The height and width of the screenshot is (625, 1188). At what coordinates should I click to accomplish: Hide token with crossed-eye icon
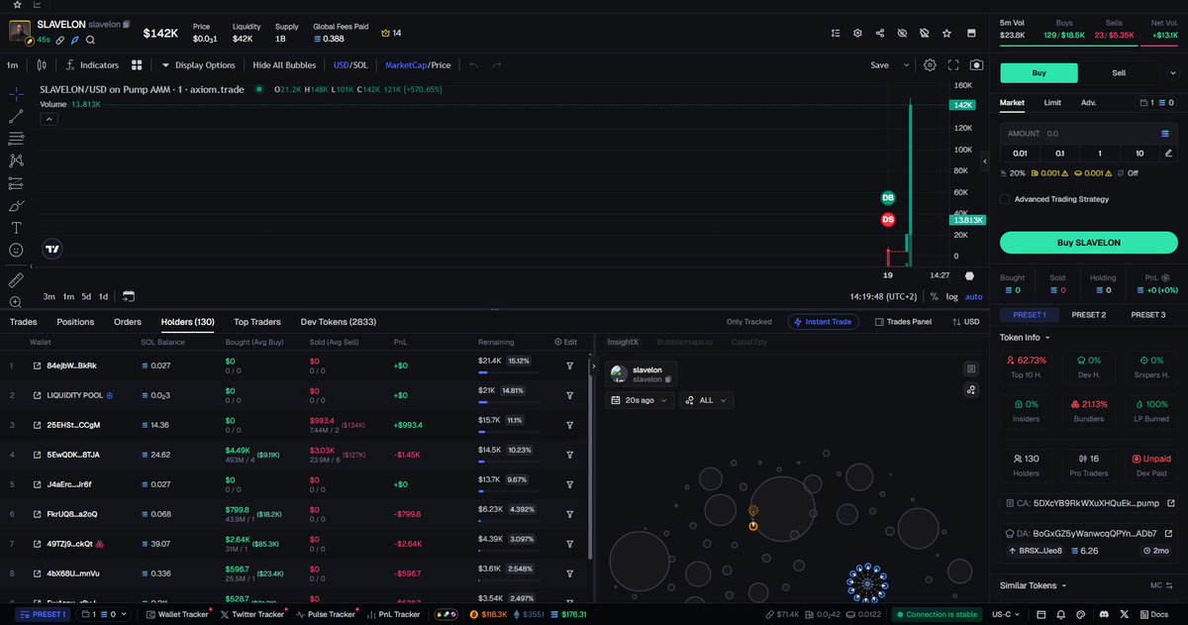click(x=902, y=33)
